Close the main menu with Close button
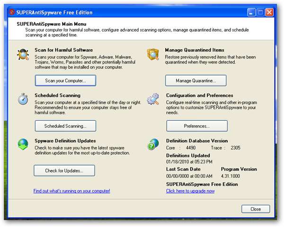This screenshot has height=227, width=284. pyautogui.click(x=256, y=209)
